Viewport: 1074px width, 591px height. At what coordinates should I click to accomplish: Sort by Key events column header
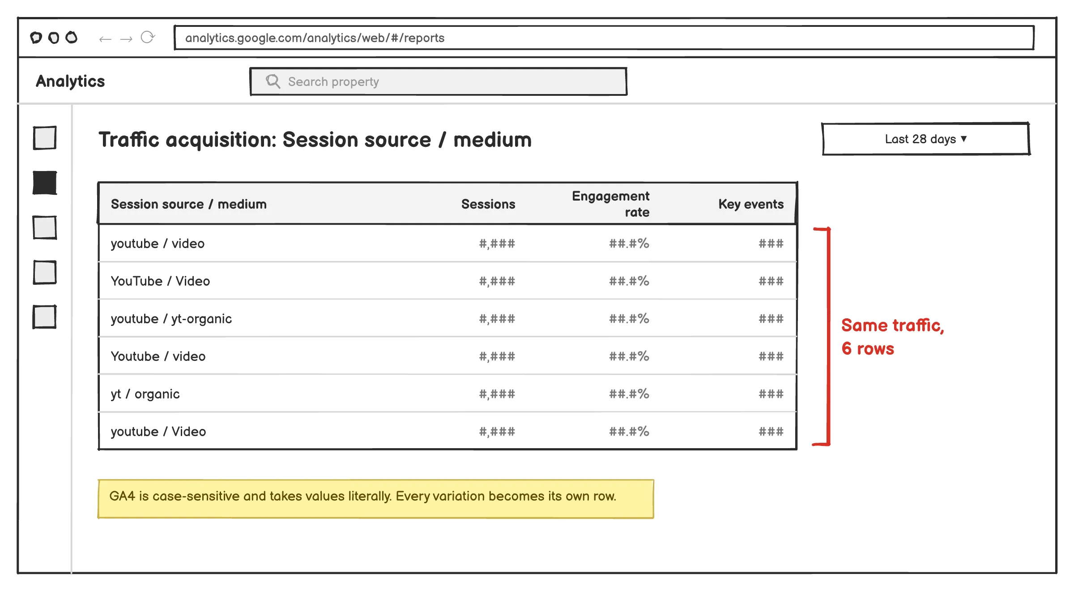coord(751,204)
